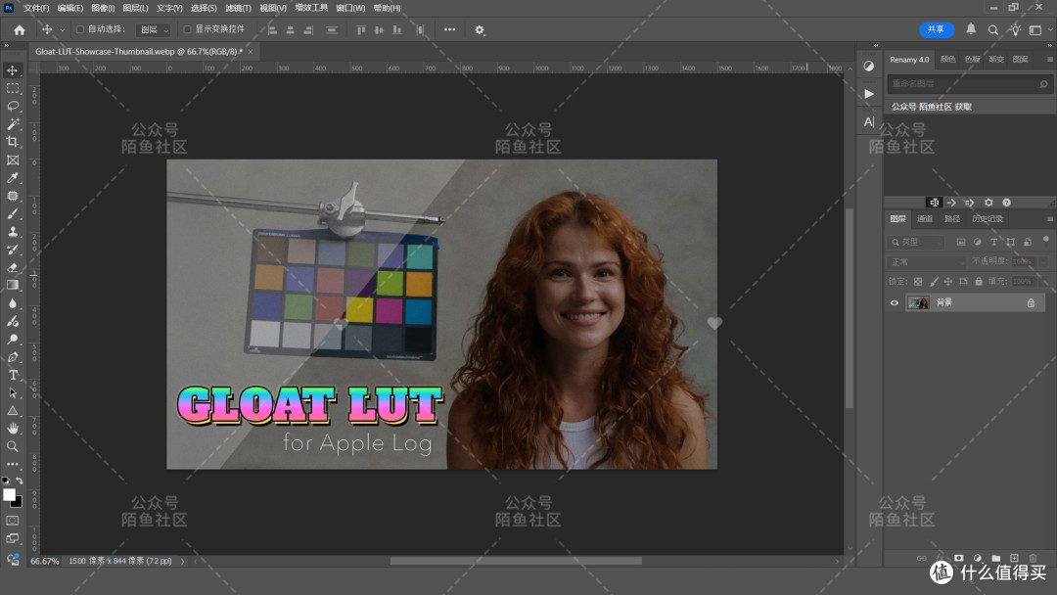Select the History Brush tool
The width and height of the screenshot is (1057, 595).
(x=13, y=250)
